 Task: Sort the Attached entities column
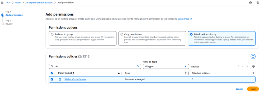point(253,73)
